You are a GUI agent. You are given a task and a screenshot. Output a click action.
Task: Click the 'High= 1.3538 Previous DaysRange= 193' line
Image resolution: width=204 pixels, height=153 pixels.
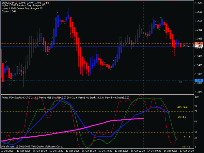(24, 6)
